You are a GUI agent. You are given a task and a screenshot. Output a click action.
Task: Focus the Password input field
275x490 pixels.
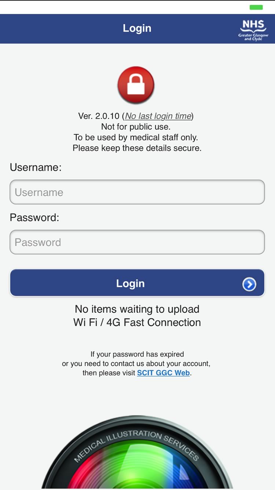point(137,242)
